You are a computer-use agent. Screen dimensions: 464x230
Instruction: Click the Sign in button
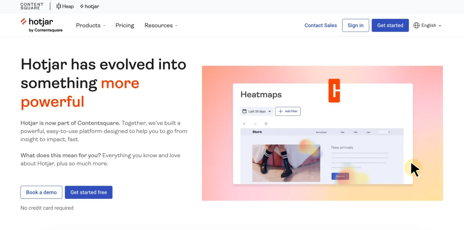click(x=355, y=25)
